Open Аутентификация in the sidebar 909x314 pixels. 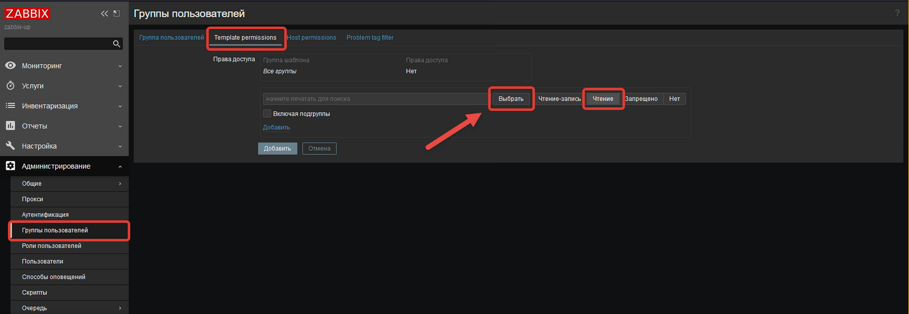click(x=69, y=214)
